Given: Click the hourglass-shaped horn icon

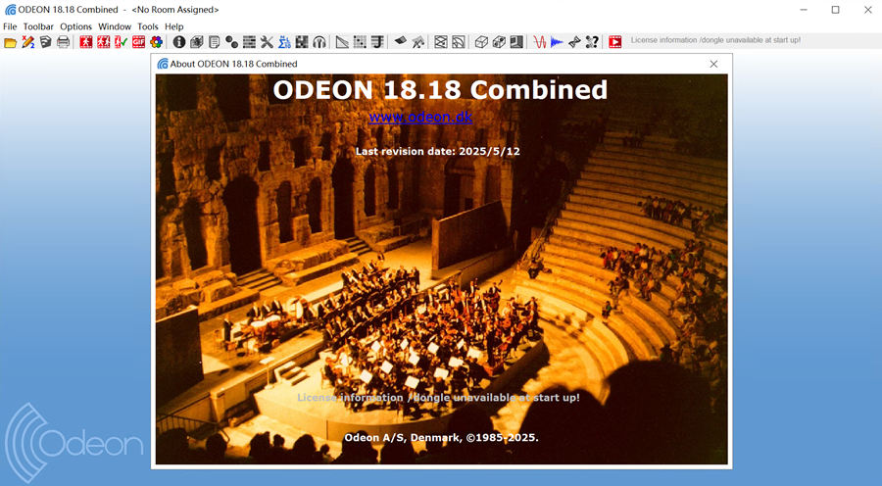Looking at the screenshot, I should pyautogui.click(x=574, y=41).
